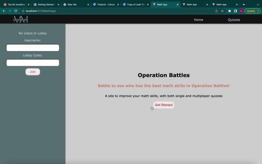The image size is (262, 164).
Task: Focus the Lobby Code input field
Action: [33, 63]
